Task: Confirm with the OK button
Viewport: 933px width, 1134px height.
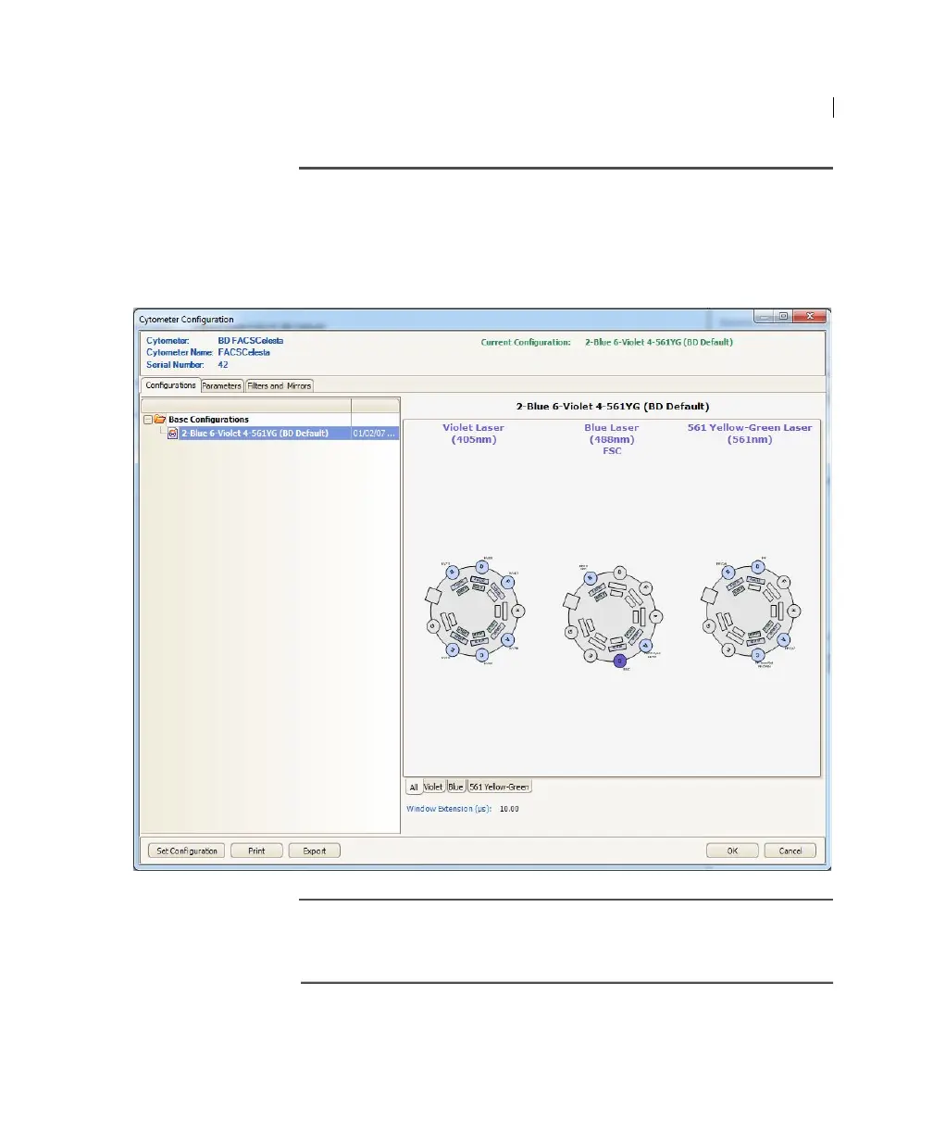Action: 732,850
